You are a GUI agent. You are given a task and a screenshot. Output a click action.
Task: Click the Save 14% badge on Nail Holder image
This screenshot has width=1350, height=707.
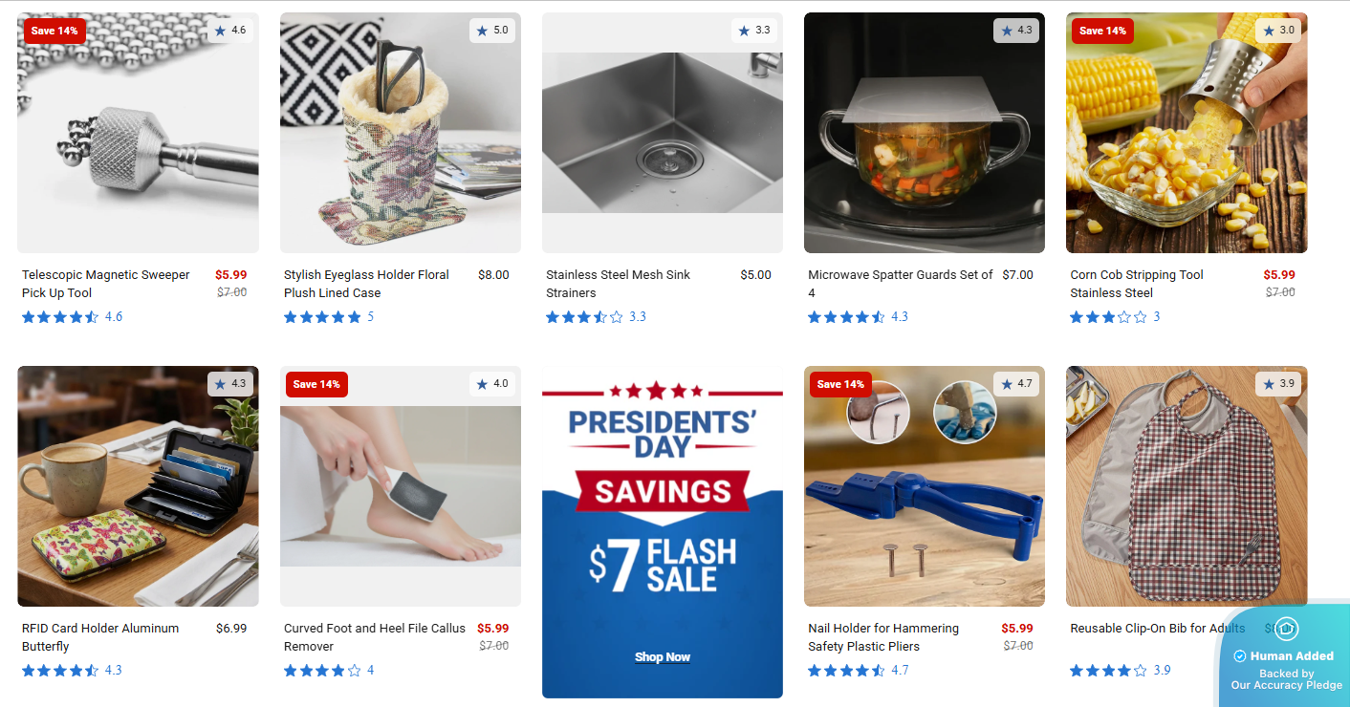(x=840, y=384)
